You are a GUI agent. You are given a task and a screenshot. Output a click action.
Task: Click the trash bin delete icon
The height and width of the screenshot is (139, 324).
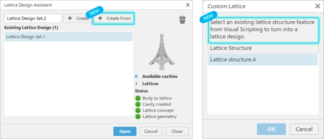pos(183,20)
